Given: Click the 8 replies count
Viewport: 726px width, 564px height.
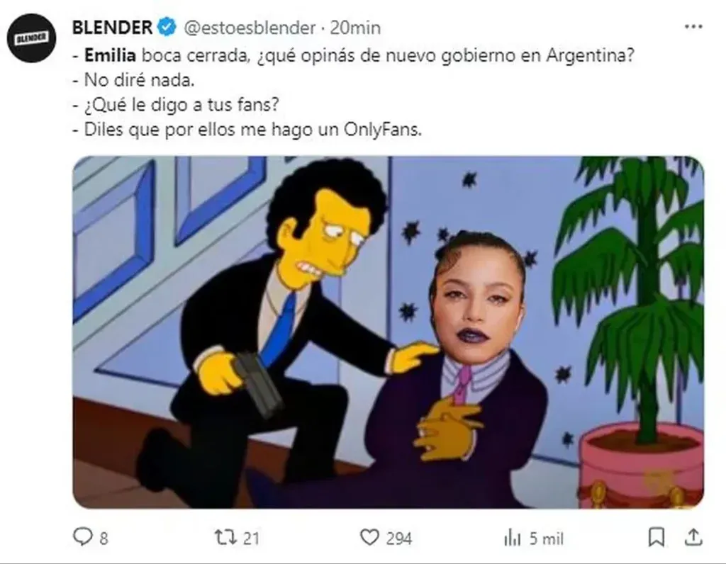Looking at the screenshot, I should pos(104,538).
